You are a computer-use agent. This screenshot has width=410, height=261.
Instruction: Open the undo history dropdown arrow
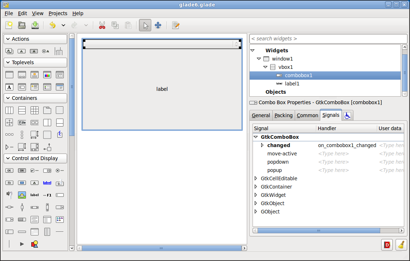click(63, 25)
